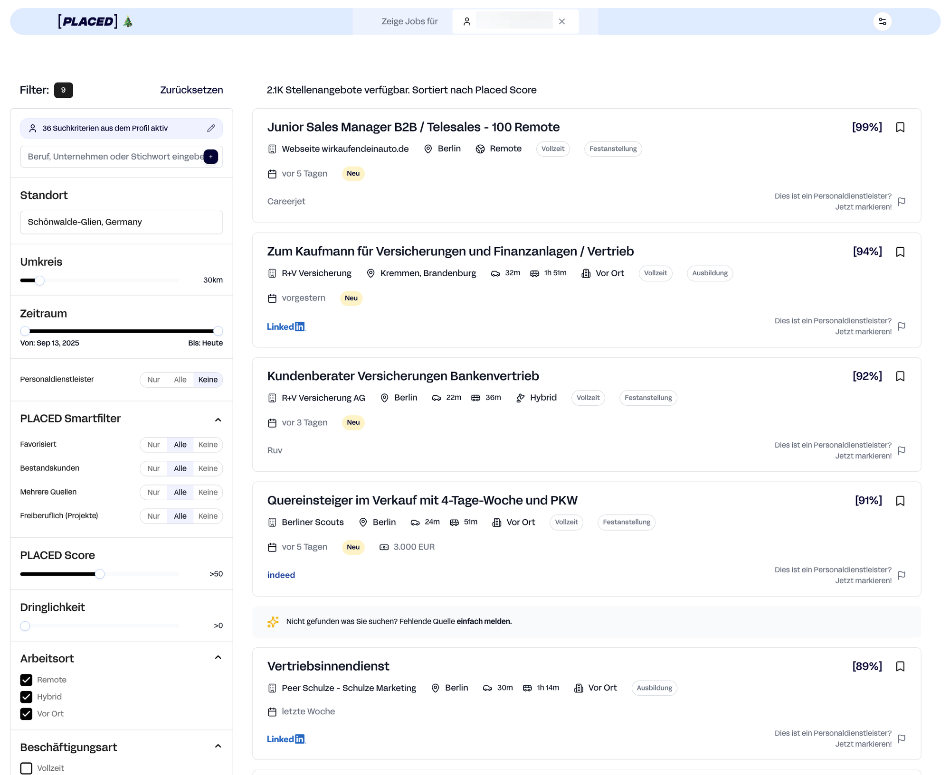Enable the Vollzeit Beschäftigungsart checkbox
The image size is (950, 775).
[27, 768]
